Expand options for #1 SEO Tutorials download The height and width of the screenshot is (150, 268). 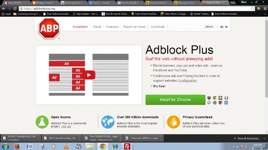pyautogui.click(x=40, y=138)
